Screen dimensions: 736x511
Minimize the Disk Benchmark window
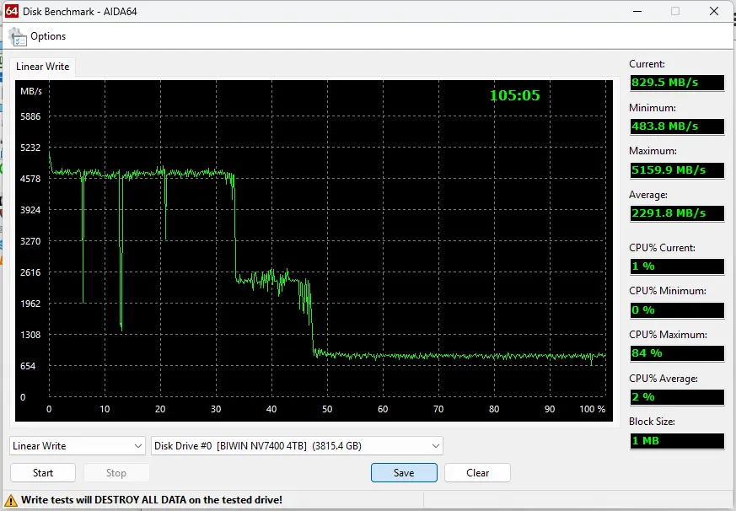click(635, 11)
